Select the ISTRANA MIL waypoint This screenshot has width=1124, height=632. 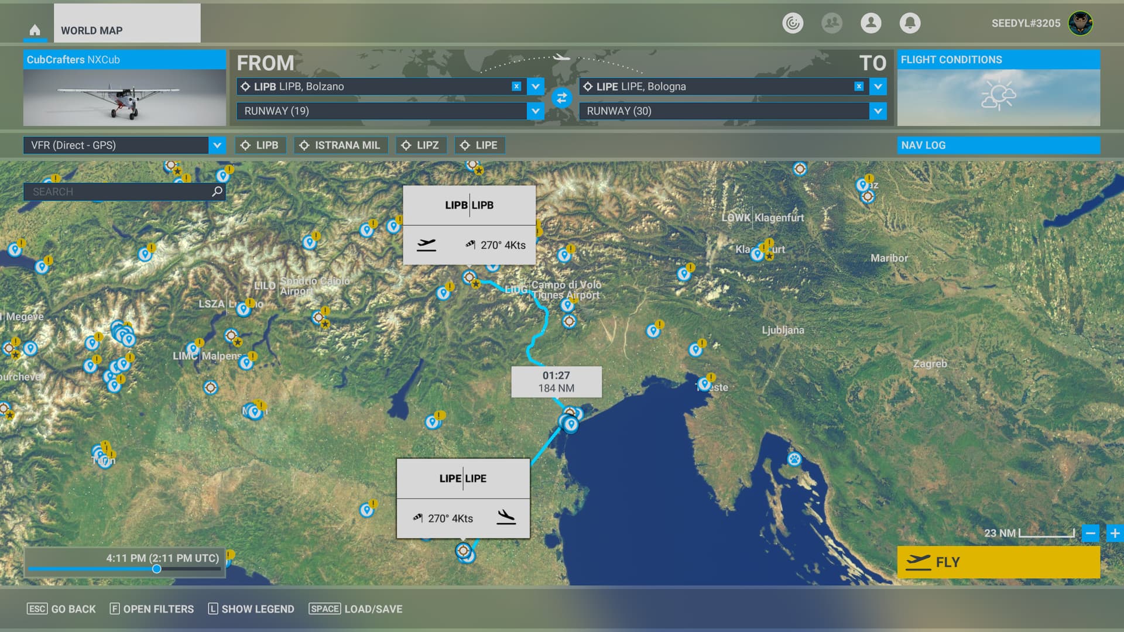pyautogui.click(x=341, y=145)
